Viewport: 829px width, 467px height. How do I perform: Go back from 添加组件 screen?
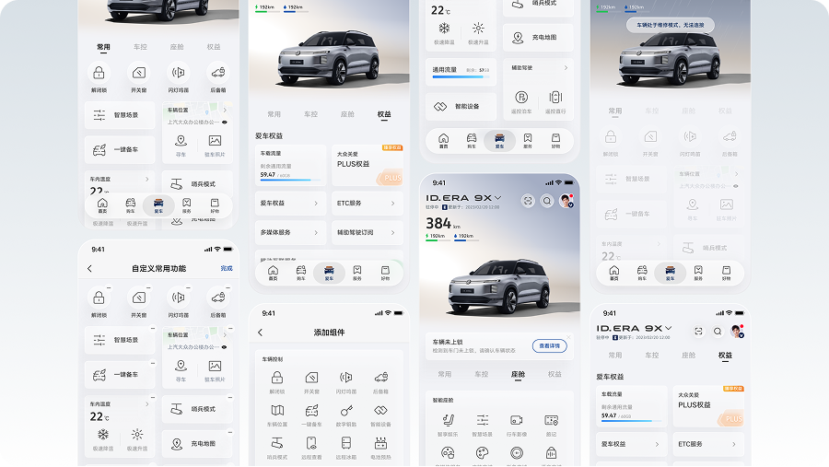pyautogui.click(x=261, y=333)
